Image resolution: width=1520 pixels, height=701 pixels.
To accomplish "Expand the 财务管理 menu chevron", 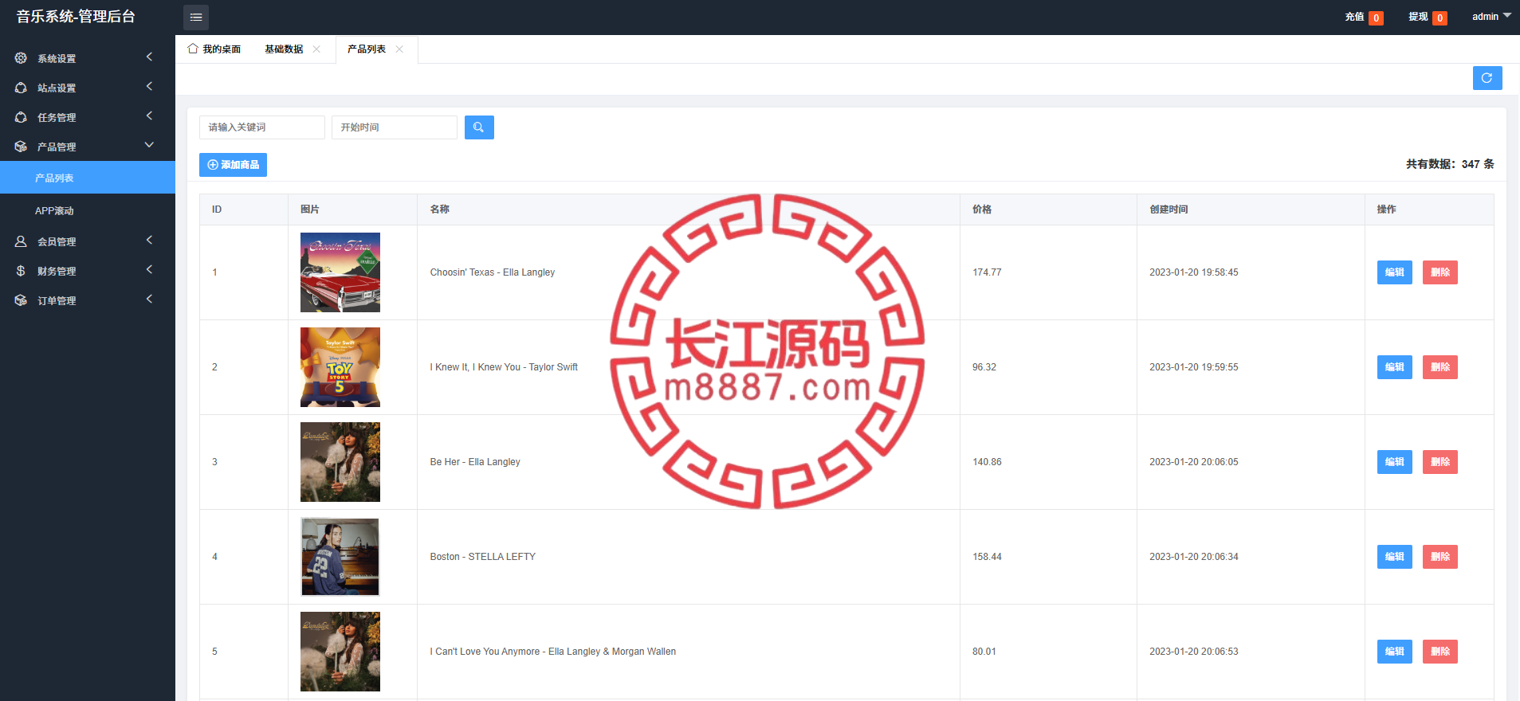I will coord(149,269).
